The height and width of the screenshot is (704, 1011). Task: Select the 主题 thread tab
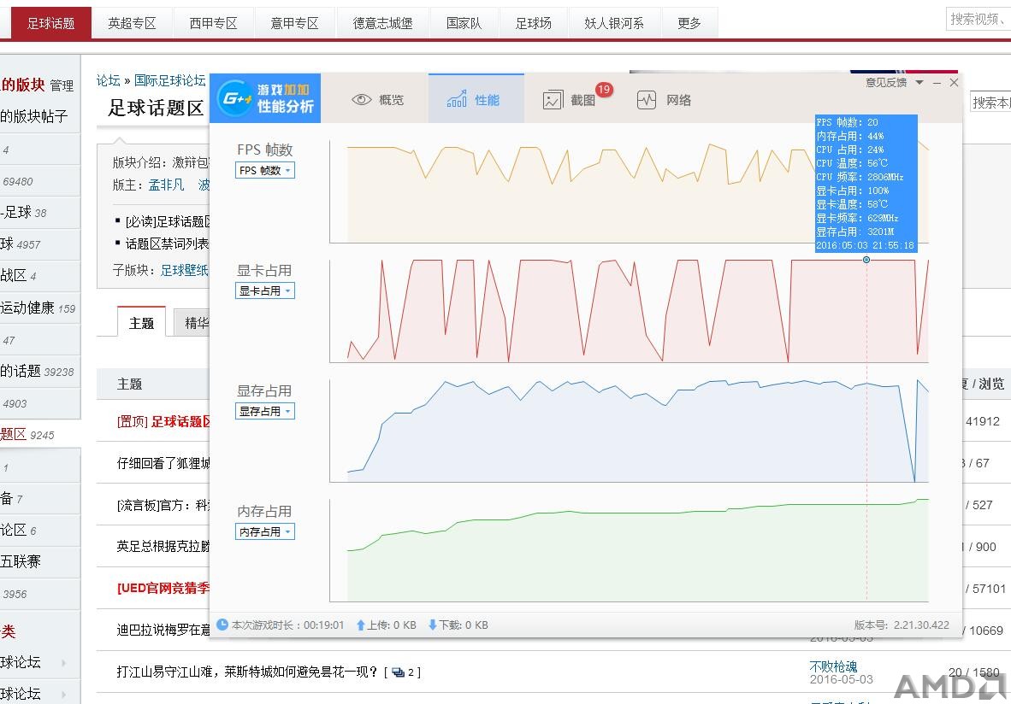pos(141,323)
